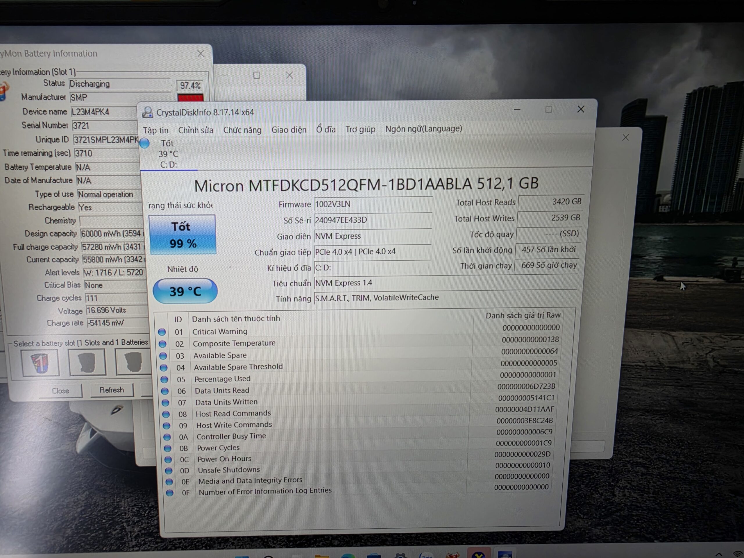Click the status orb for Critical Warning
This screenshot has width=744, height=558.
162,332
